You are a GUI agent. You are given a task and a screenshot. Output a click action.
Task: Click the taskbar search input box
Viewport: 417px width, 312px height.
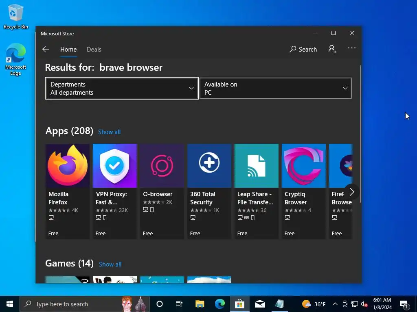85,304
